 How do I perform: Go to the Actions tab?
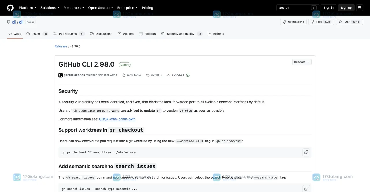point(125,34)
